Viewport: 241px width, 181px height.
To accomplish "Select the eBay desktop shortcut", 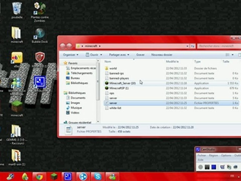I will (17, 59).
